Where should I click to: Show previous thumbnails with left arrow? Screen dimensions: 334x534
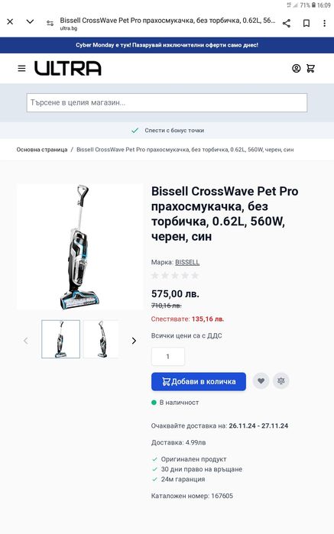(x=25, y=341)
